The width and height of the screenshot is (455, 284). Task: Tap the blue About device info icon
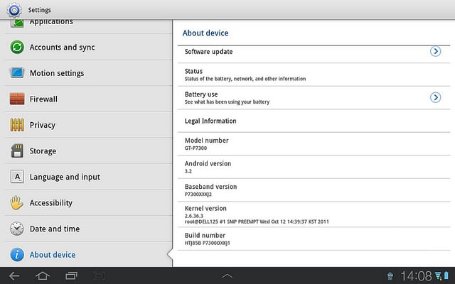tap(17, 254)
